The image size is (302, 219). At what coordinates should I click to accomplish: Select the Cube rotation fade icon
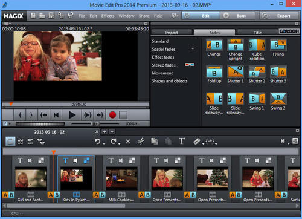coord(257,45)
